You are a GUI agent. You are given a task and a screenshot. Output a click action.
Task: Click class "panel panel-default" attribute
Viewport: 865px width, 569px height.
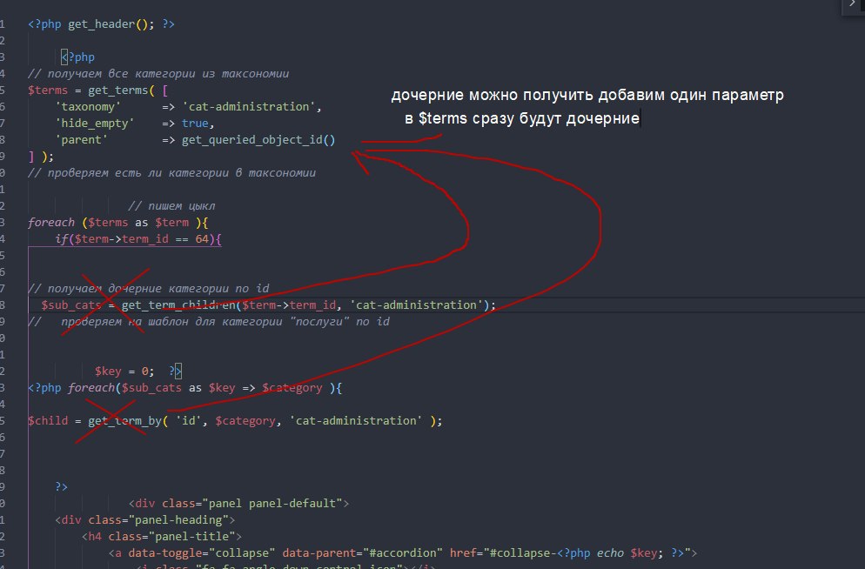pyautogui.click(x=252, y=504)
